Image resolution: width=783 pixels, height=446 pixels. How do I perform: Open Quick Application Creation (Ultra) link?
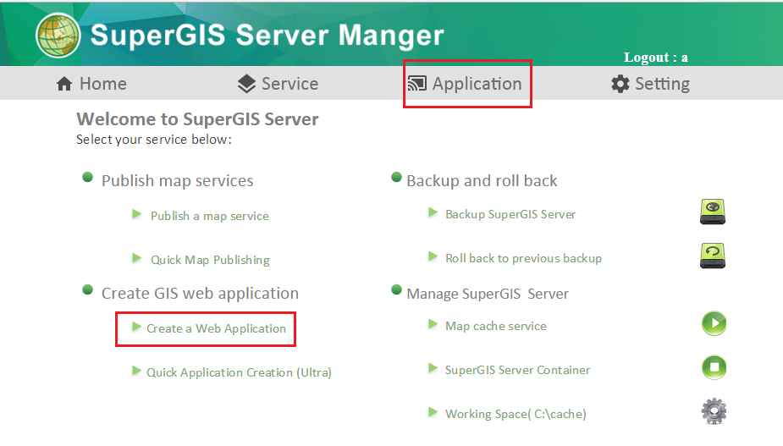point(239,372)
